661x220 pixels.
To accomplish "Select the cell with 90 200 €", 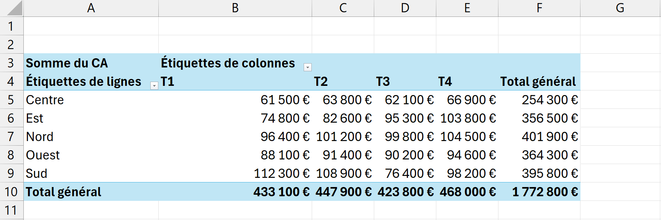I will 405,155.
